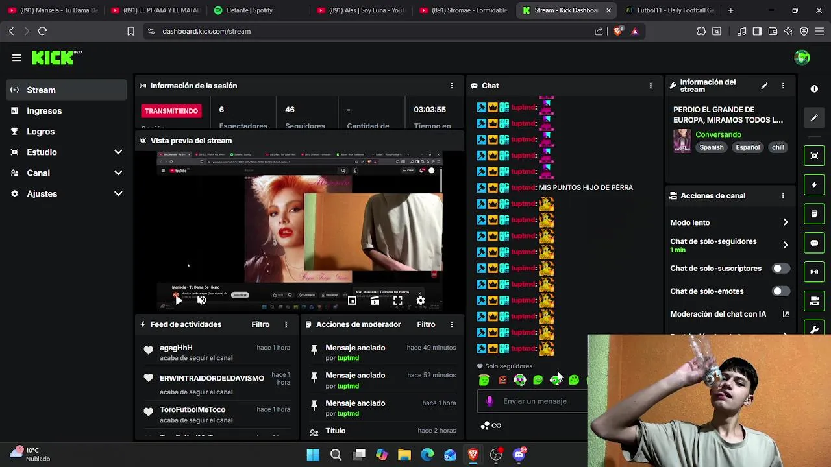The image size is (831, 467).
Task: Switch to Futbol11 Daily Football tab
Action: 670,10
